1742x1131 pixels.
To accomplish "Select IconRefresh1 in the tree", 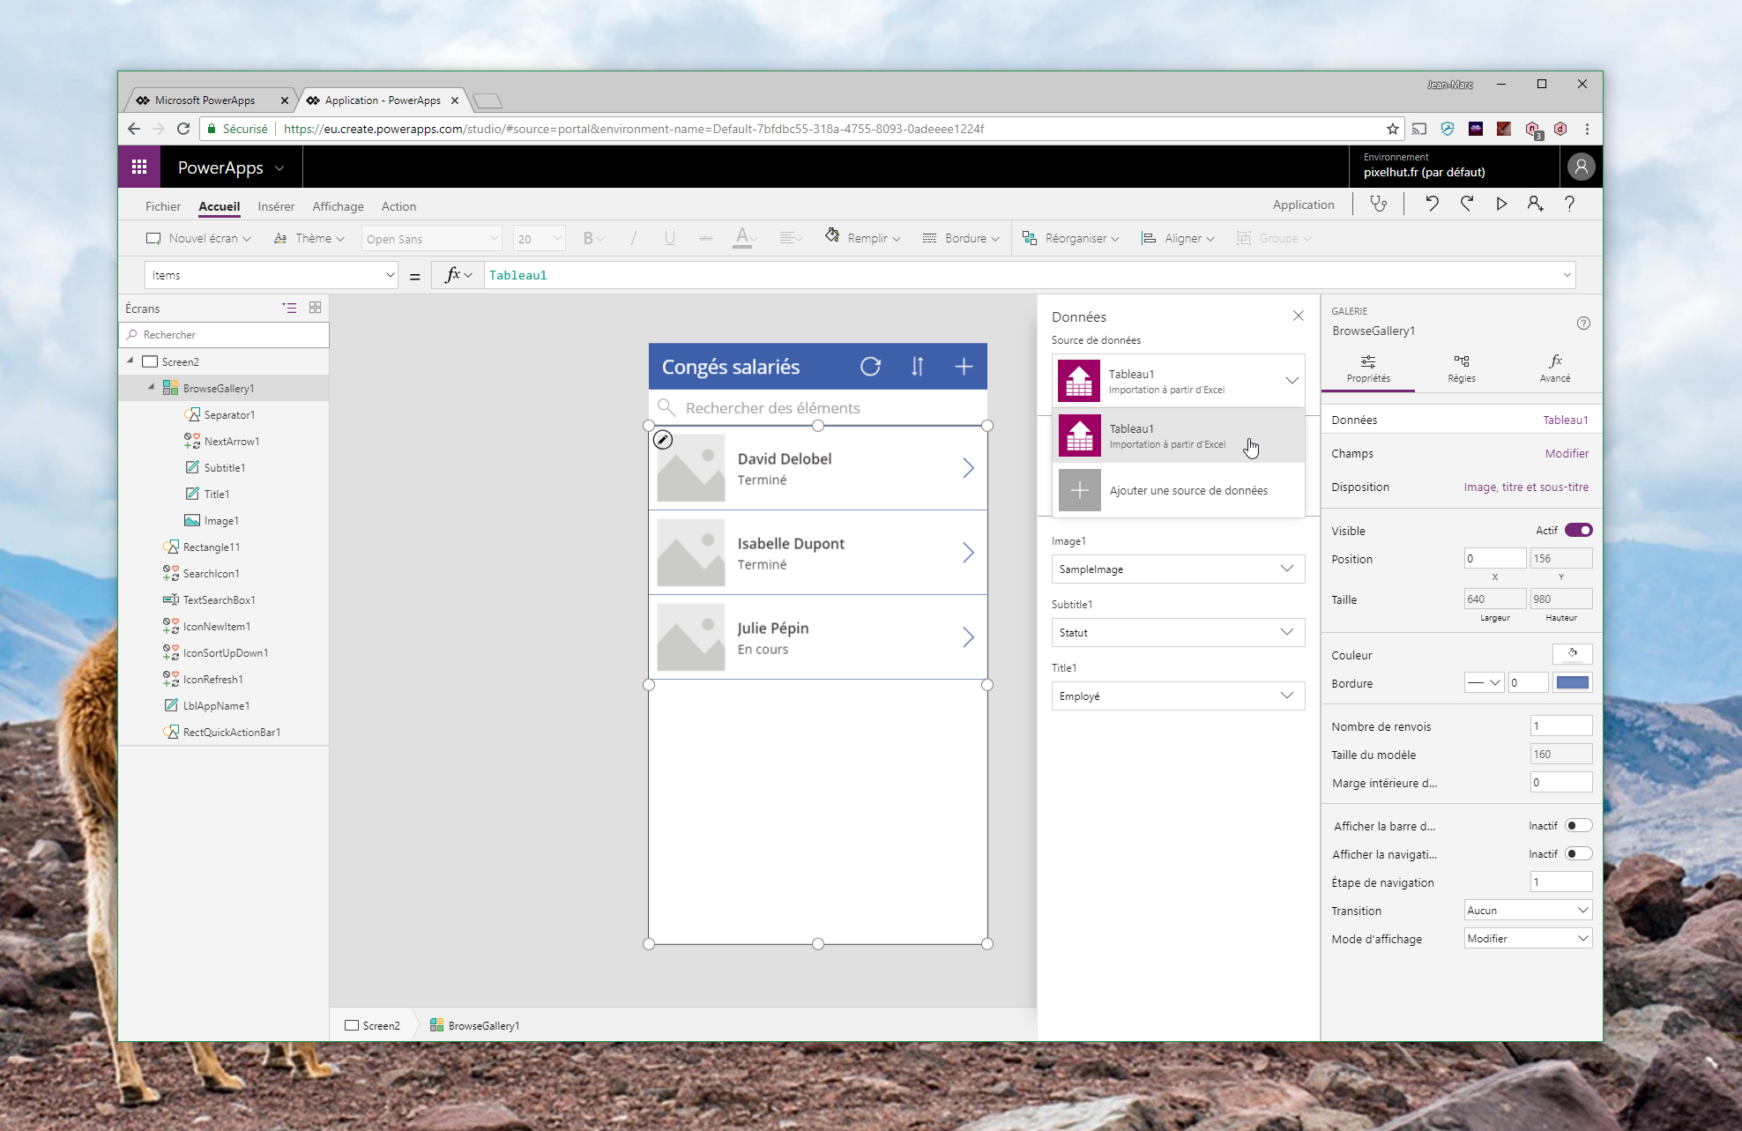I will coord(212,679).
